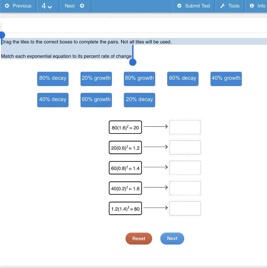Click the 'Drag the tiles' instruction text
This screenshot has height=268, width=267.
pos(86,42)
